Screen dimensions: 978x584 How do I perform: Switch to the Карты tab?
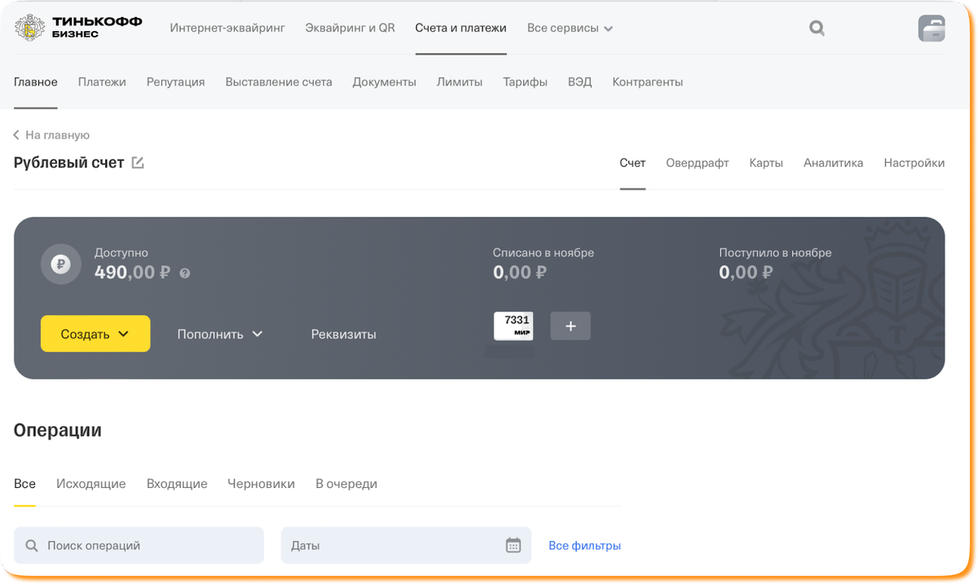766,163
